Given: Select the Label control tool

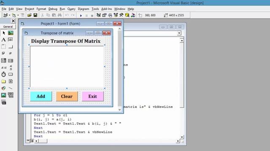Looking at the screenshot, I should pos(4,40).
